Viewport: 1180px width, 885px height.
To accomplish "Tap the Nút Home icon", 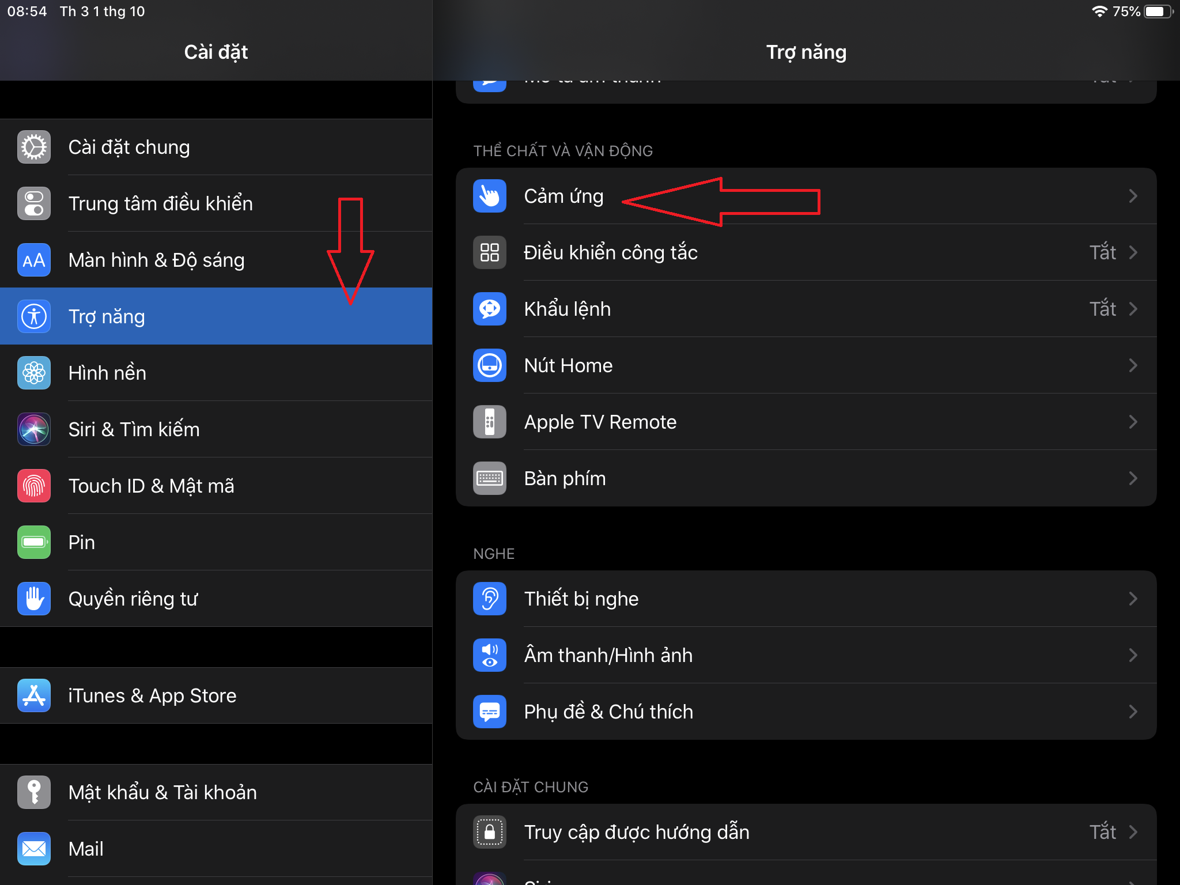I will tap(490, 365).
